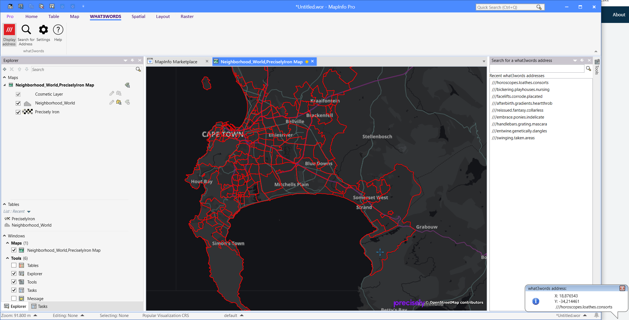Click the Neighborhood_World layer style swatch
Screen dimensions: 629x320
point(27,103)
